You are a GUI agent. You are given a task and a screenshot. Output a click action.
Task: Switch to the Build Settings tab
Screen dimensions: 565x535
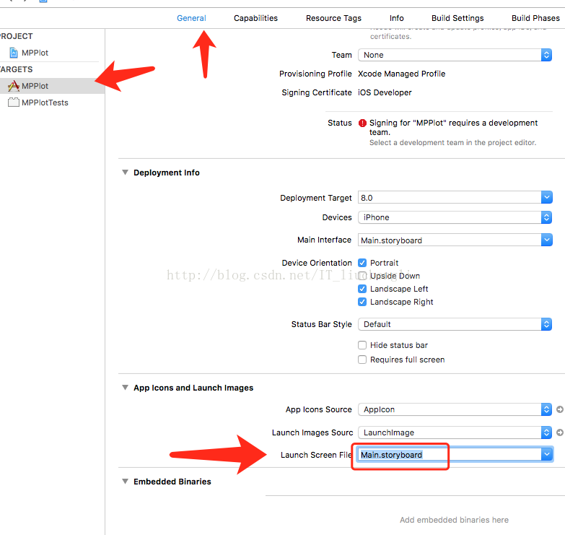click(457, 18)
